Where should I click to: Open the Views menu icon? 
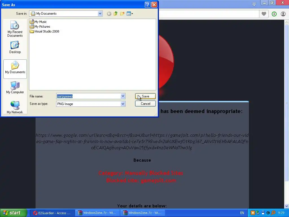(130, 14)
